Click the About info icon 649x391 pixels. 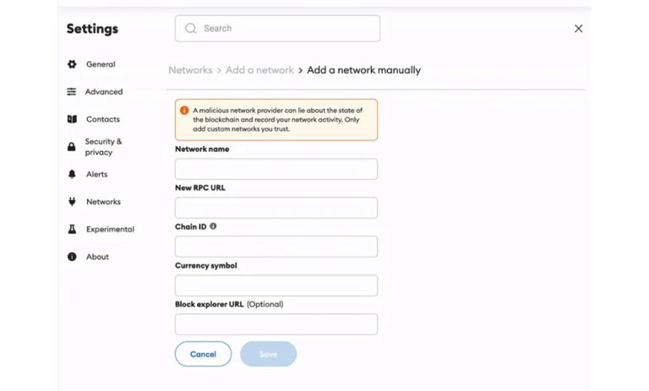72,257
